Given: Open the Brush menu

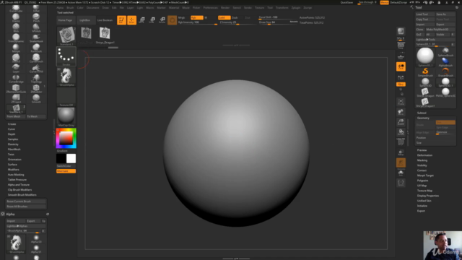Looking at the screenshot, I should 70,8.
